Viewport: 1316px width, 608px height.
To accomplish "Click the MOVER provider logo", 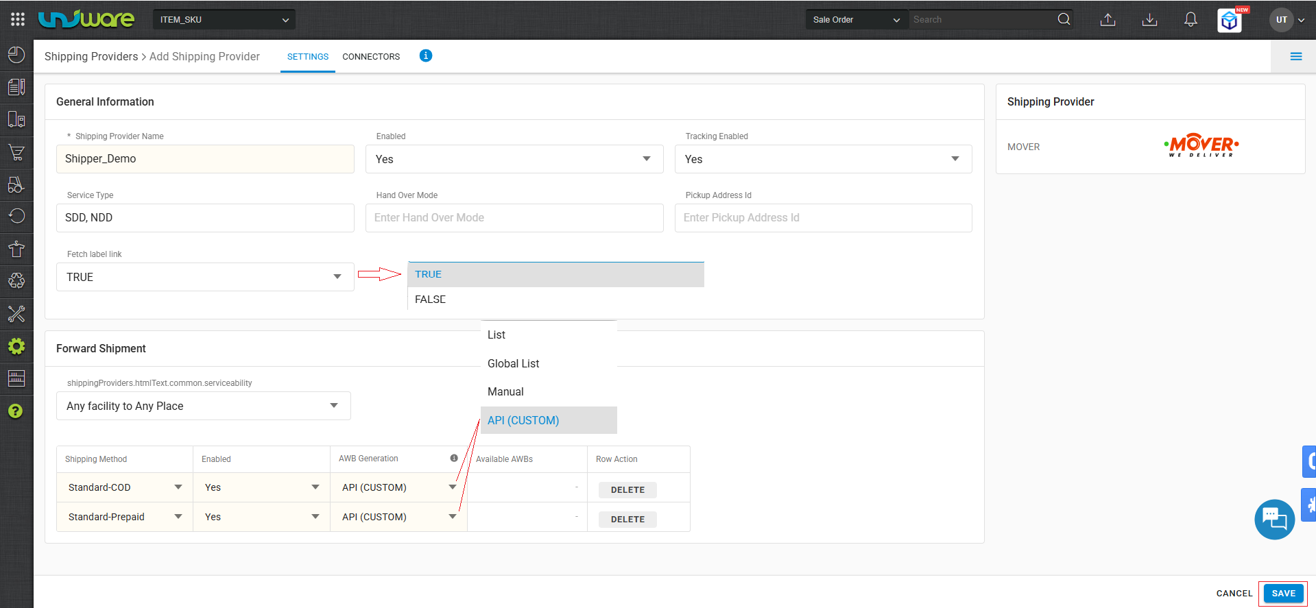I will [1201, 145].
